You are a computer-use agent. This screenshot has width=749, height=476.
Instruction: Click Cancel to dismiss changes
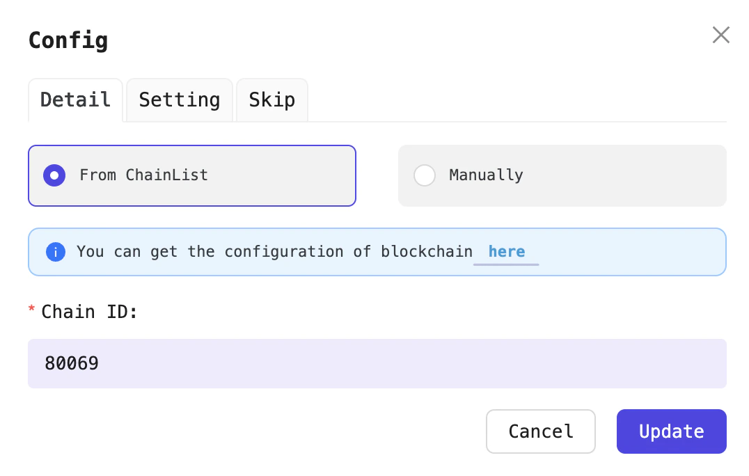coord(540,431)
